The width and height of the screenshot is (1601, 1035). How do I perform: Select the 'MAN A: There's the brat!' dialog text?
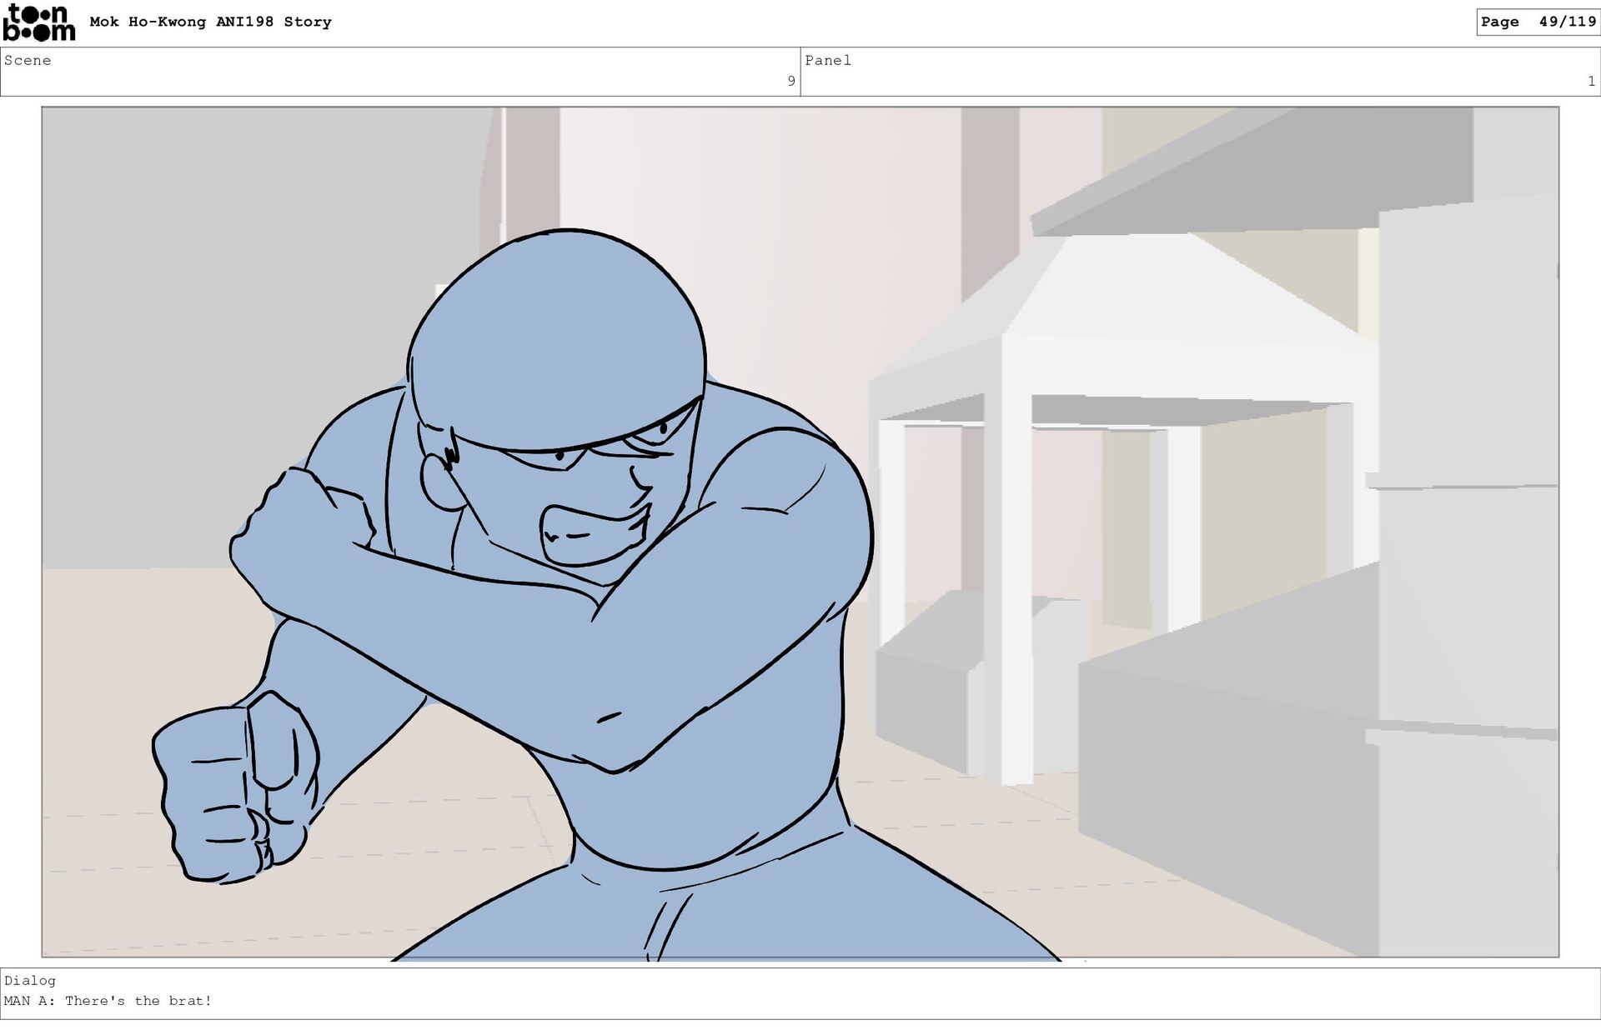(108, 1001)
